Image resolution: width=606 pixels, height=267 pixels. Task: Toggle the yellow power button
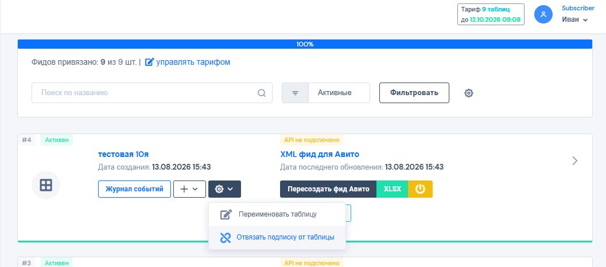pyautogui.click(x=420, y=189)
